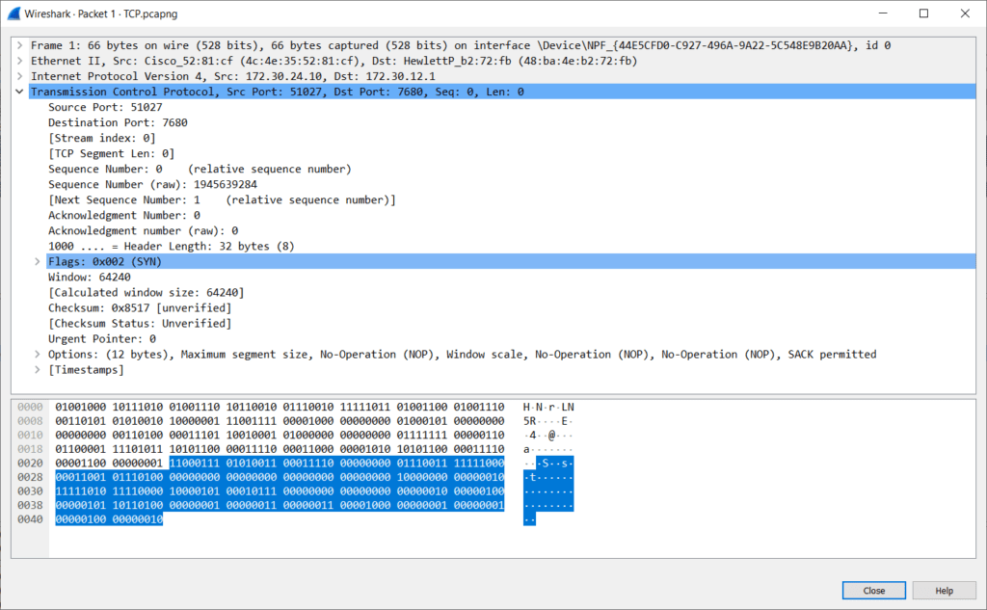Expand Internet Protocol Version 4 row
The image size is (987, 610).
tap(19, 76)
